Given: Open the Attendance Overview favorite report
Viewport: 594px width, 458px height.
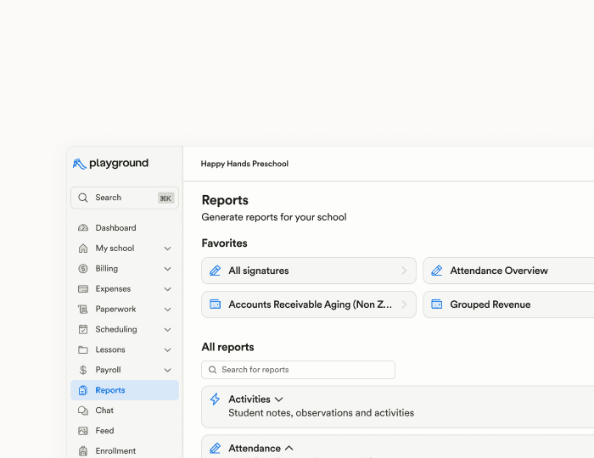Looking at the screenshot, I should 508,271.
